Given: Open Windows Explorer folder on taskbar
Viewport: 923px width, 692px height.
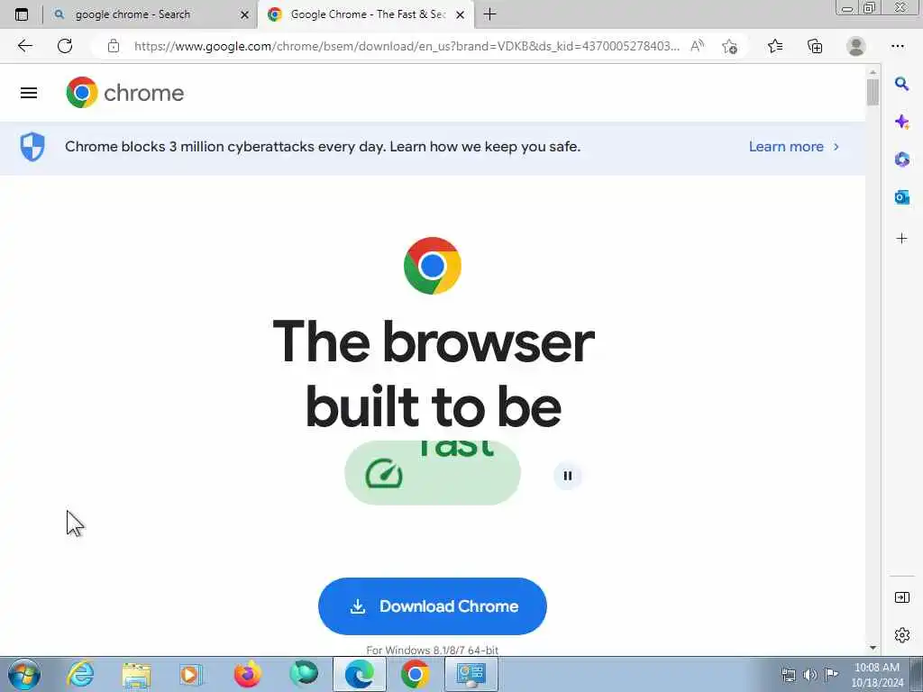Looking at the screenshot, I should click(137, 674).
